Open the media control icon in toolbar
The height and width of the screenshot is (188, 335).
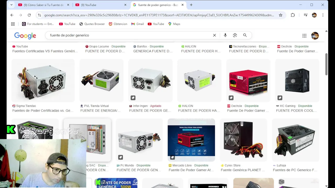pos(305,15)
